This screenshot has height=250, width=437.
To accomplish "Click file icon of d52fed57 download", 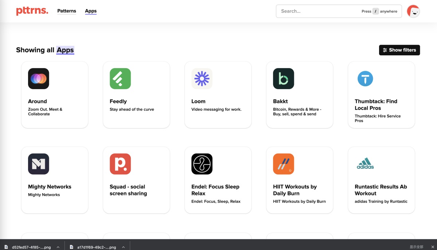I will click(x=6, y=247).
